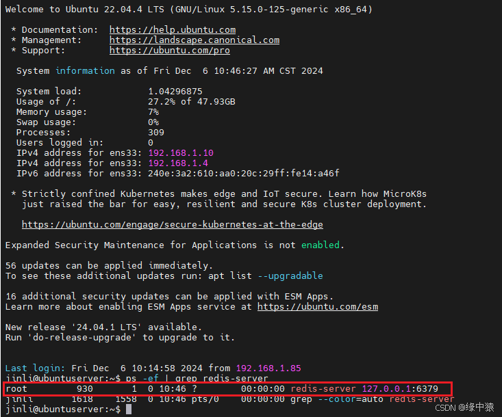Click the 'Welcome to Ubuntu 22.04.4 LTS' line
The image size is (502, 417).
(189, 10)
